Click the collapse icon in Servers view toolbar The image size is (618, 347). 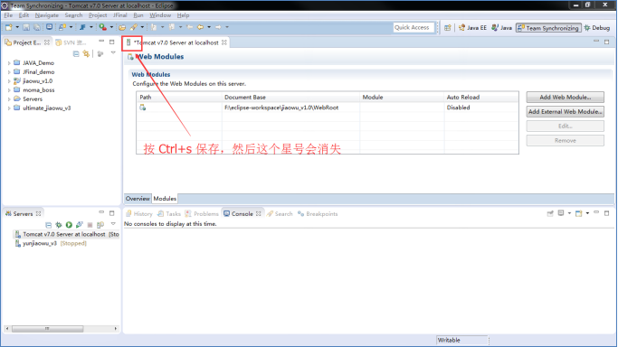(x=49, y=225)
